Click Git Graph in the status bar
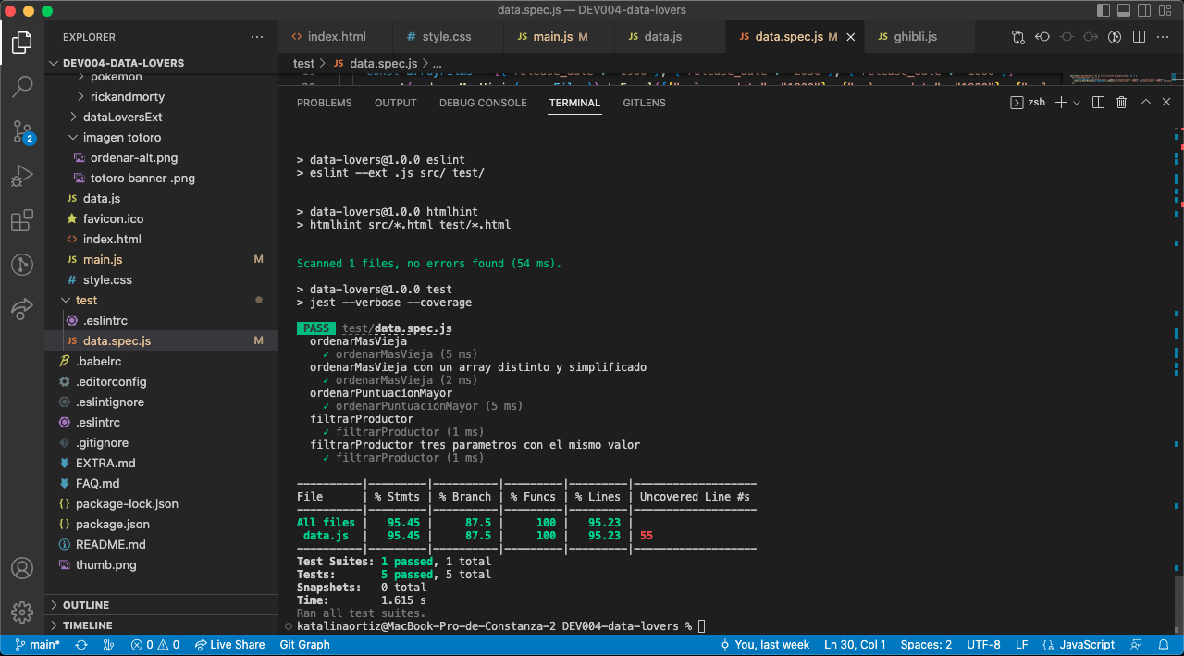 tap(304, 645)
